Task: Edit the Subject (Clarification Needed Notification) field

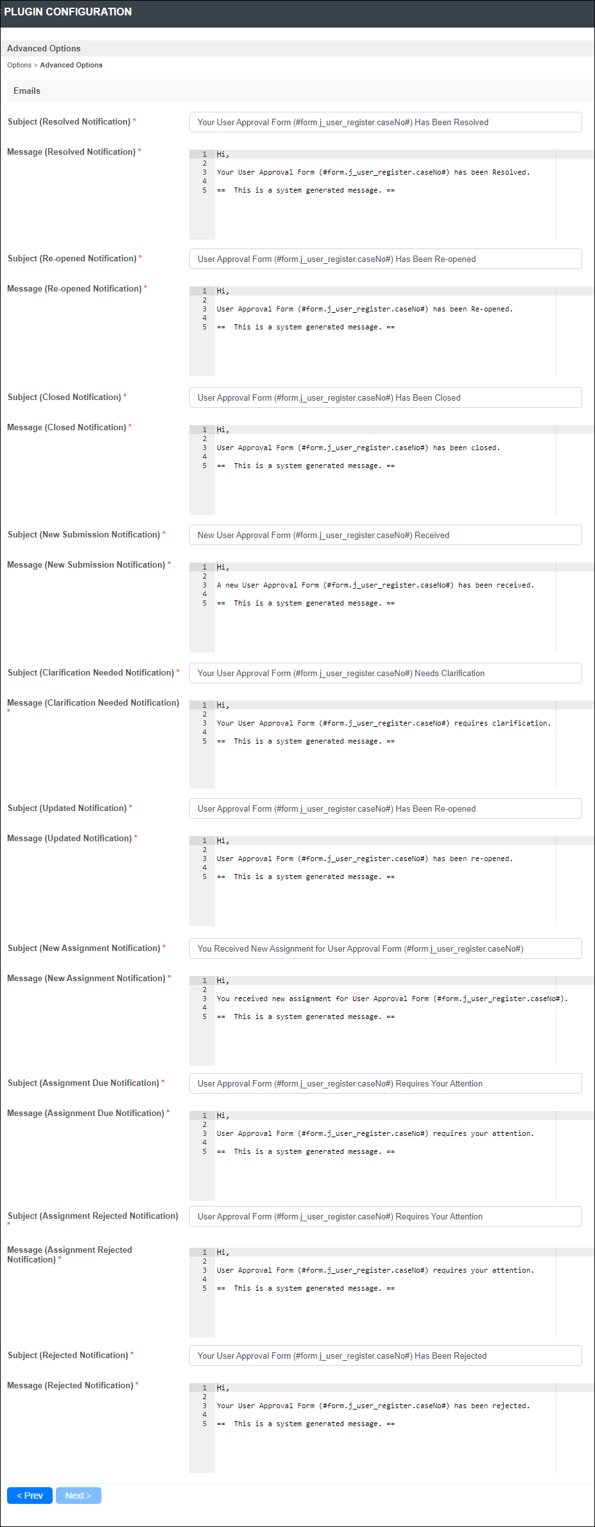Action: click(x=385, y=673)
